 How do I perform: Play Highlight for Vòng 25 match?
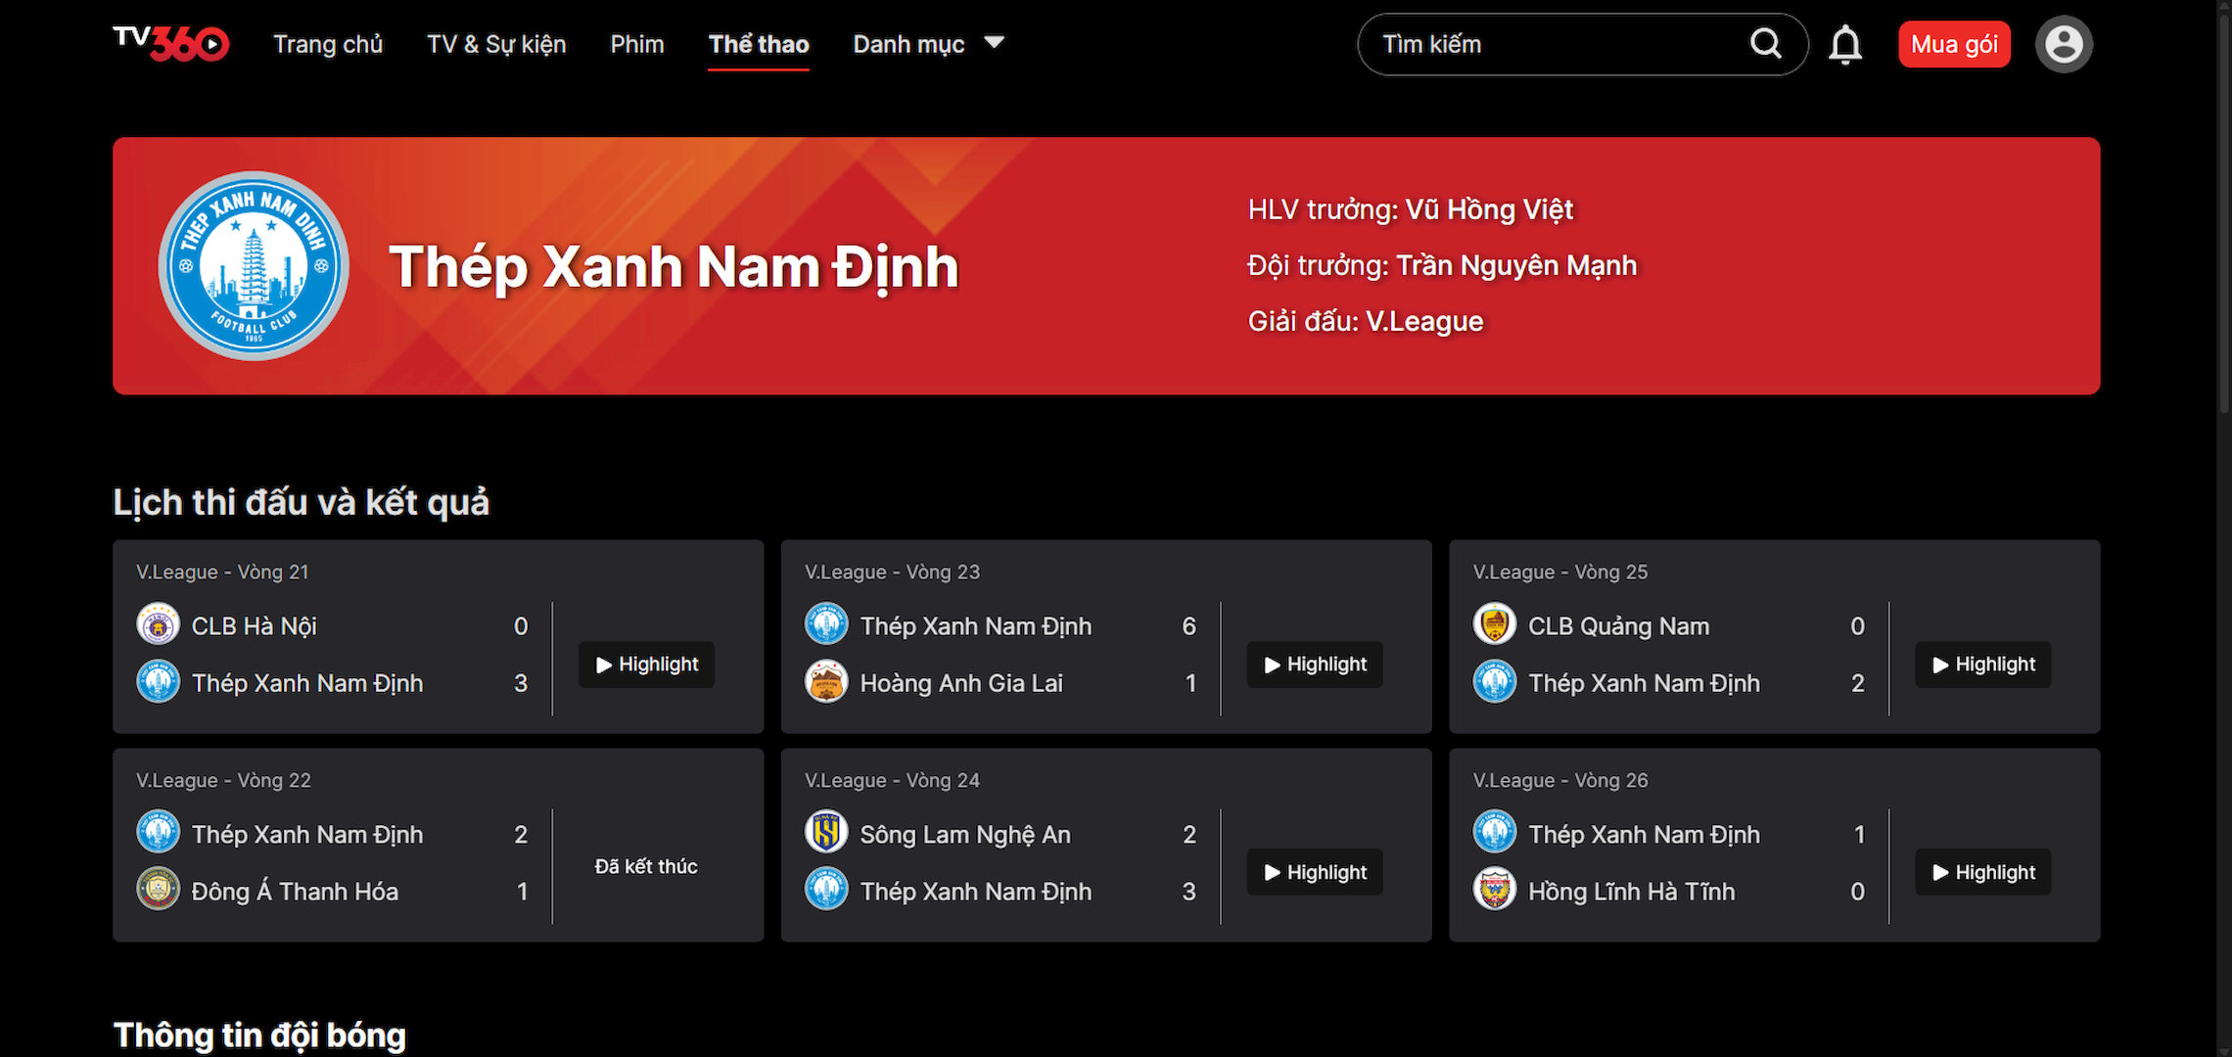[1983, 665]
